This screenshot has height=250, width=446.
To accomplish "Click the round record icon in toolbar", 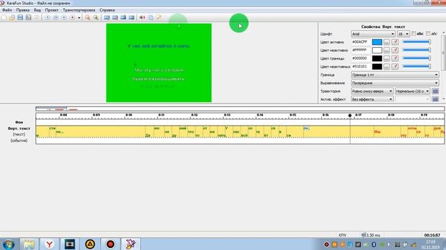I will (72, 17).
